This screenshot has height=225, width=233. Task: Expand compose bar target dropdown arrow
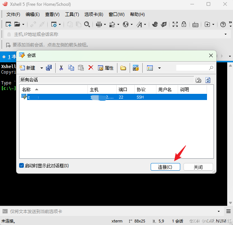(219, 211)
